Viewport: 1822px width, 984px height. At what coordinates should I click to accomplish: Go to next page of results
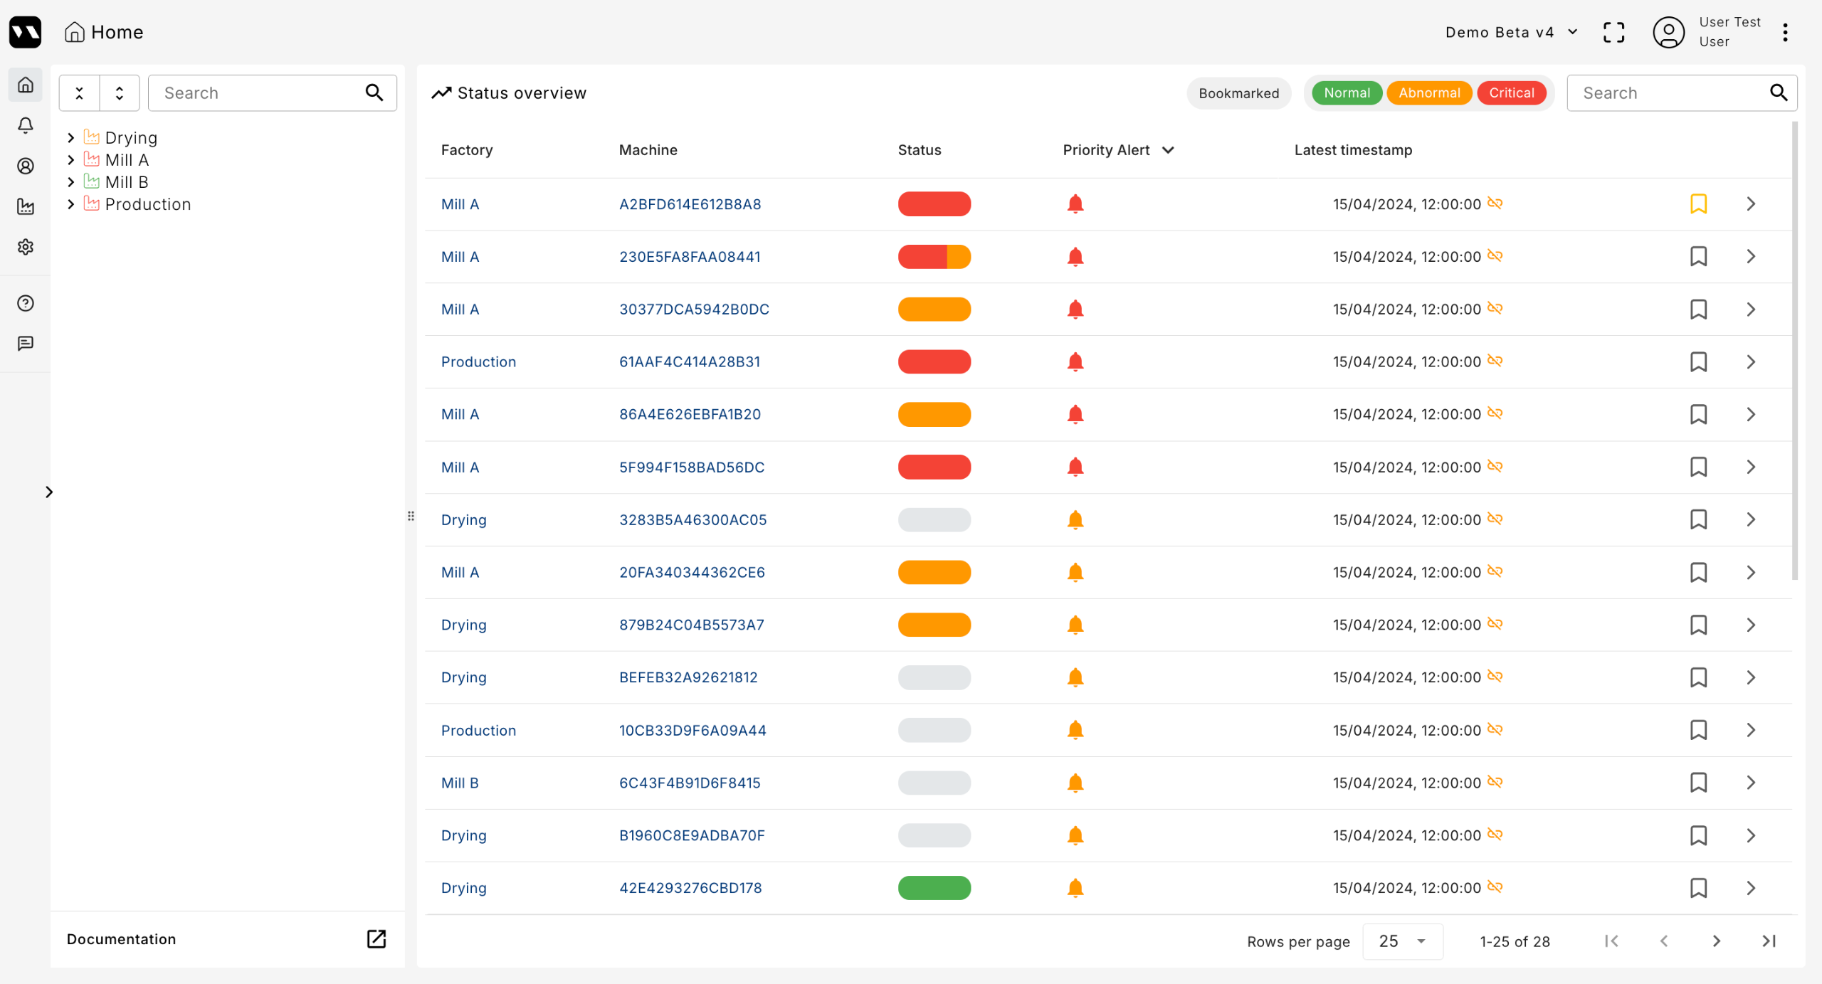(x=1716, y=941)
